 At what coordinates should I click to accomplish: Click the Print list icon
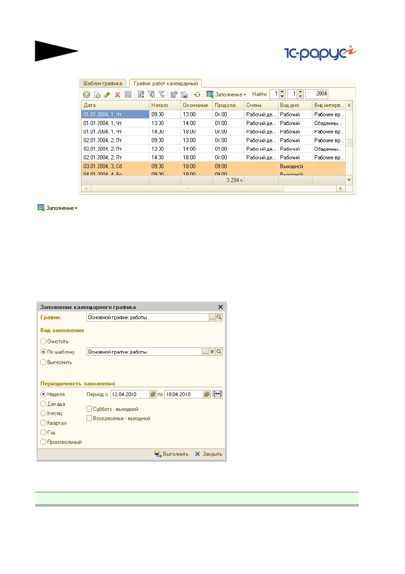184,95
